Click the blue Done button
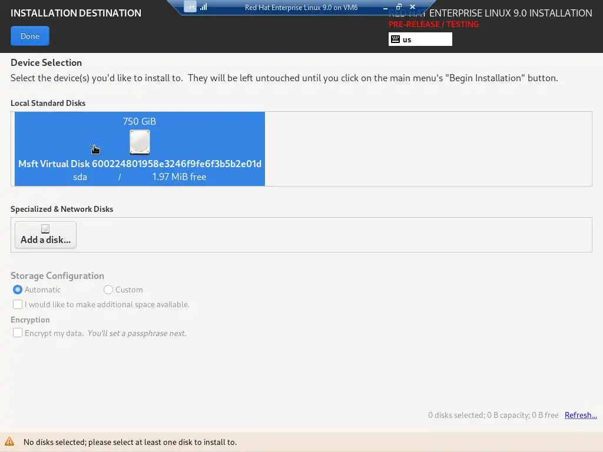 pyautogui.click(x=30, y=36)
